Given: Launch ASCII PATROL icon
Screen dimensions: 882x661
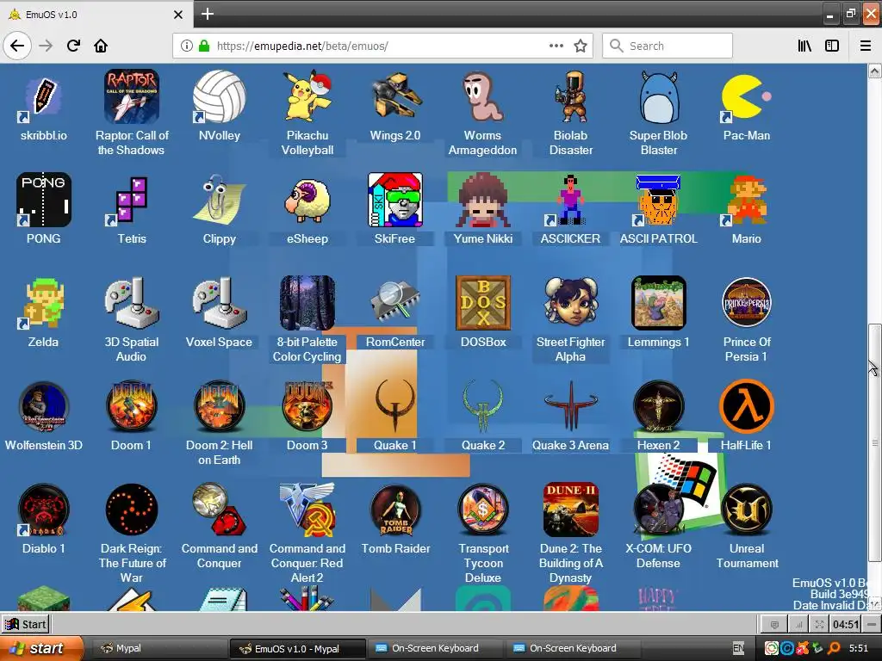Looking at the screenshot, I should [659, 200].
